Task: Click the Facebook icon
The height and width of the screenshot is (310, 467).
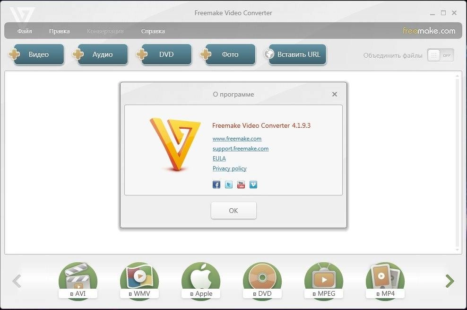Action: (216, 185)
